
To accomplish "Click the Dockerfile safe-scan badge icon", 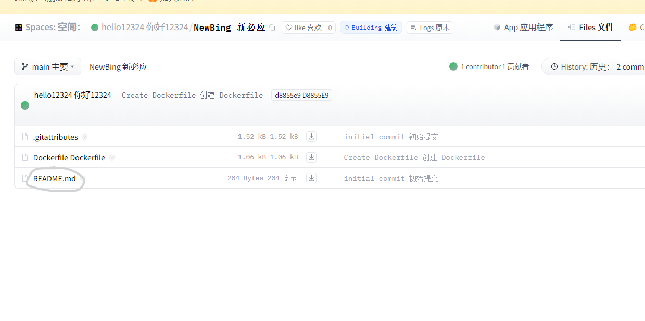I will click(111, 158).
